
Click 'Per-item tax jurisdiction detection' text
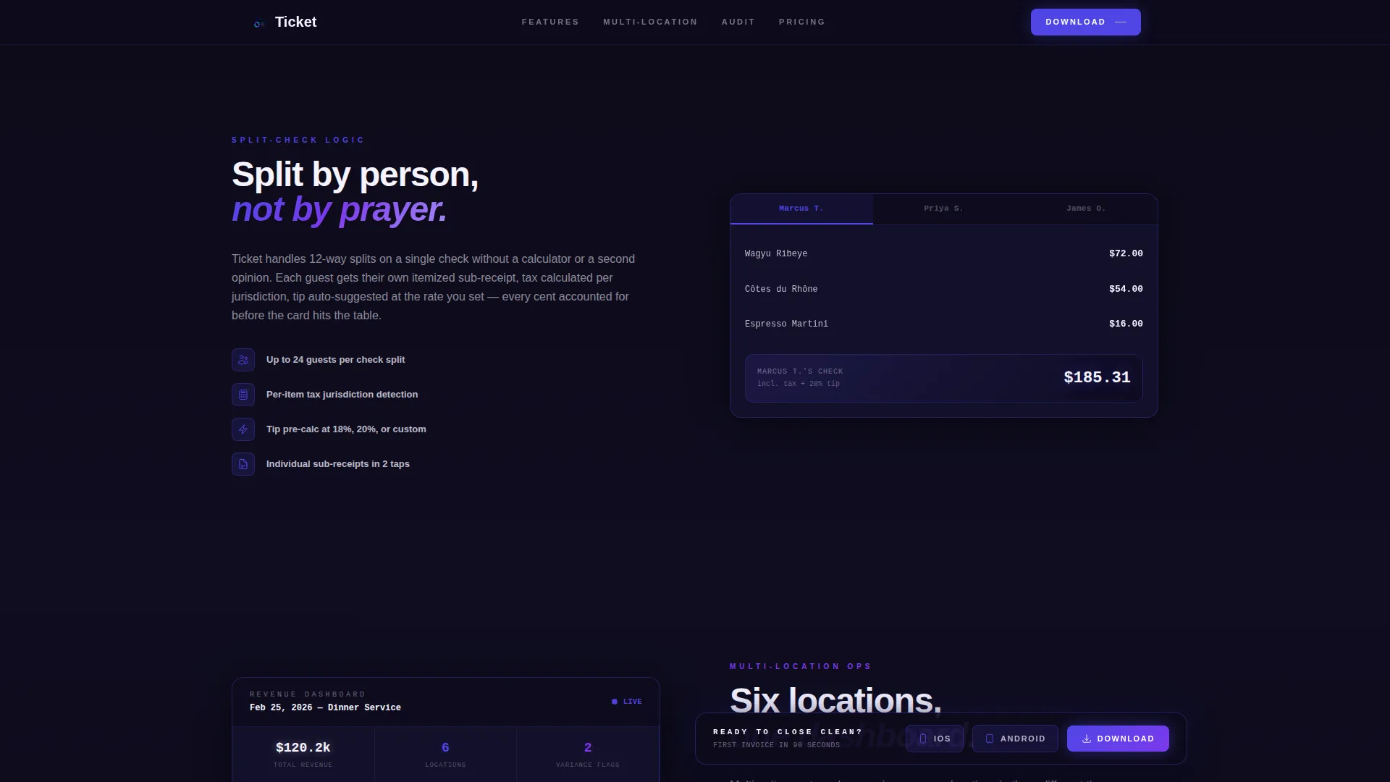342,395
